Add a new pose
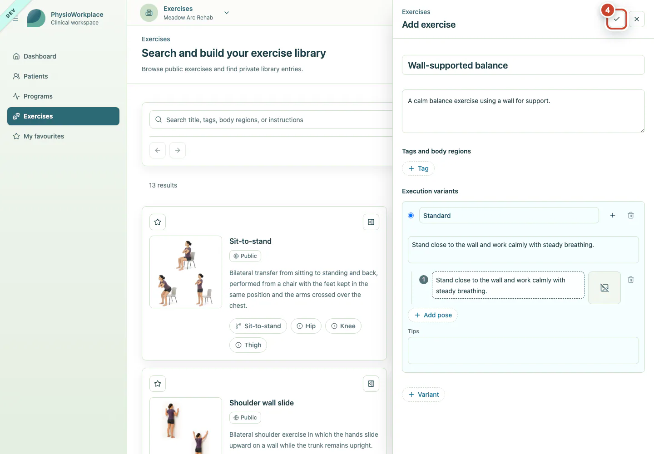Viewport: 654px width, 454px height. point(433,315)
